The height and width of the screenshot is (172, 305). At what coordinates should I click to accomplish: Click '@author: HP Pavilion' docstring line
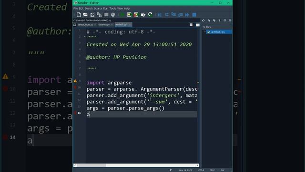[x=116, y=57]
